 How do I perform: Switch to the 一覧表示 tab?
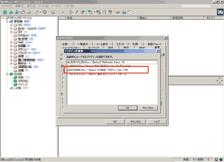83,44
